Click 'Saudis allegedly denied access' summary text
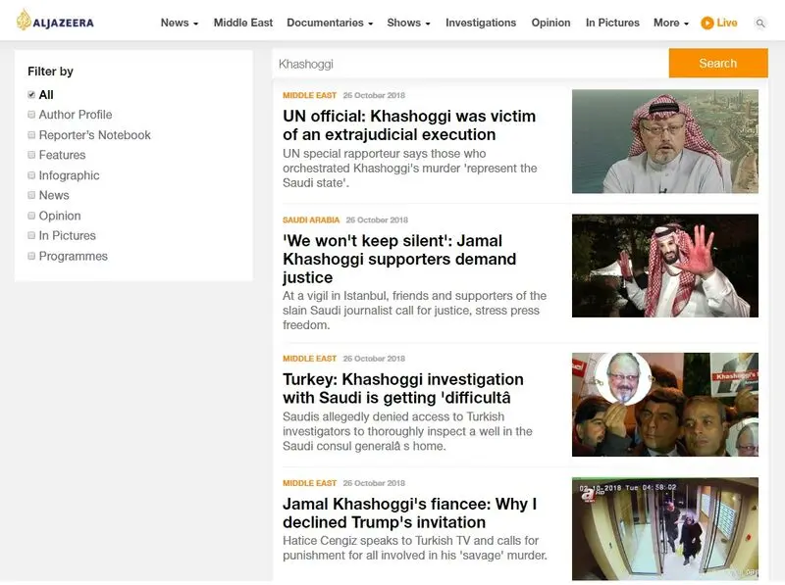Viewport: 785px width, 585px height. [x=407, y=431]
